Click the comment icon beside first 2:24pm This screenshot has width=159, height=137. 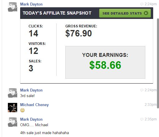click(142, 4)
